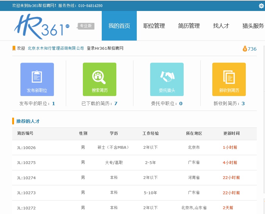Open the settings gear icon

pos(261,6)
